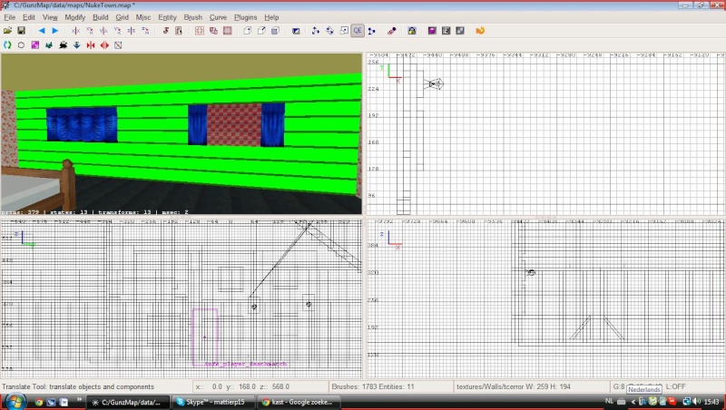Open the View menu
The image size is (726, 410).
coord(50,17)
